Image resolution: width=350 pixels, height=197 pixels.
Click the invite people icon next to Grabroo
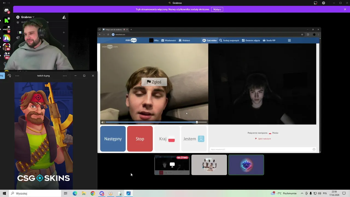tap(64, 17)
